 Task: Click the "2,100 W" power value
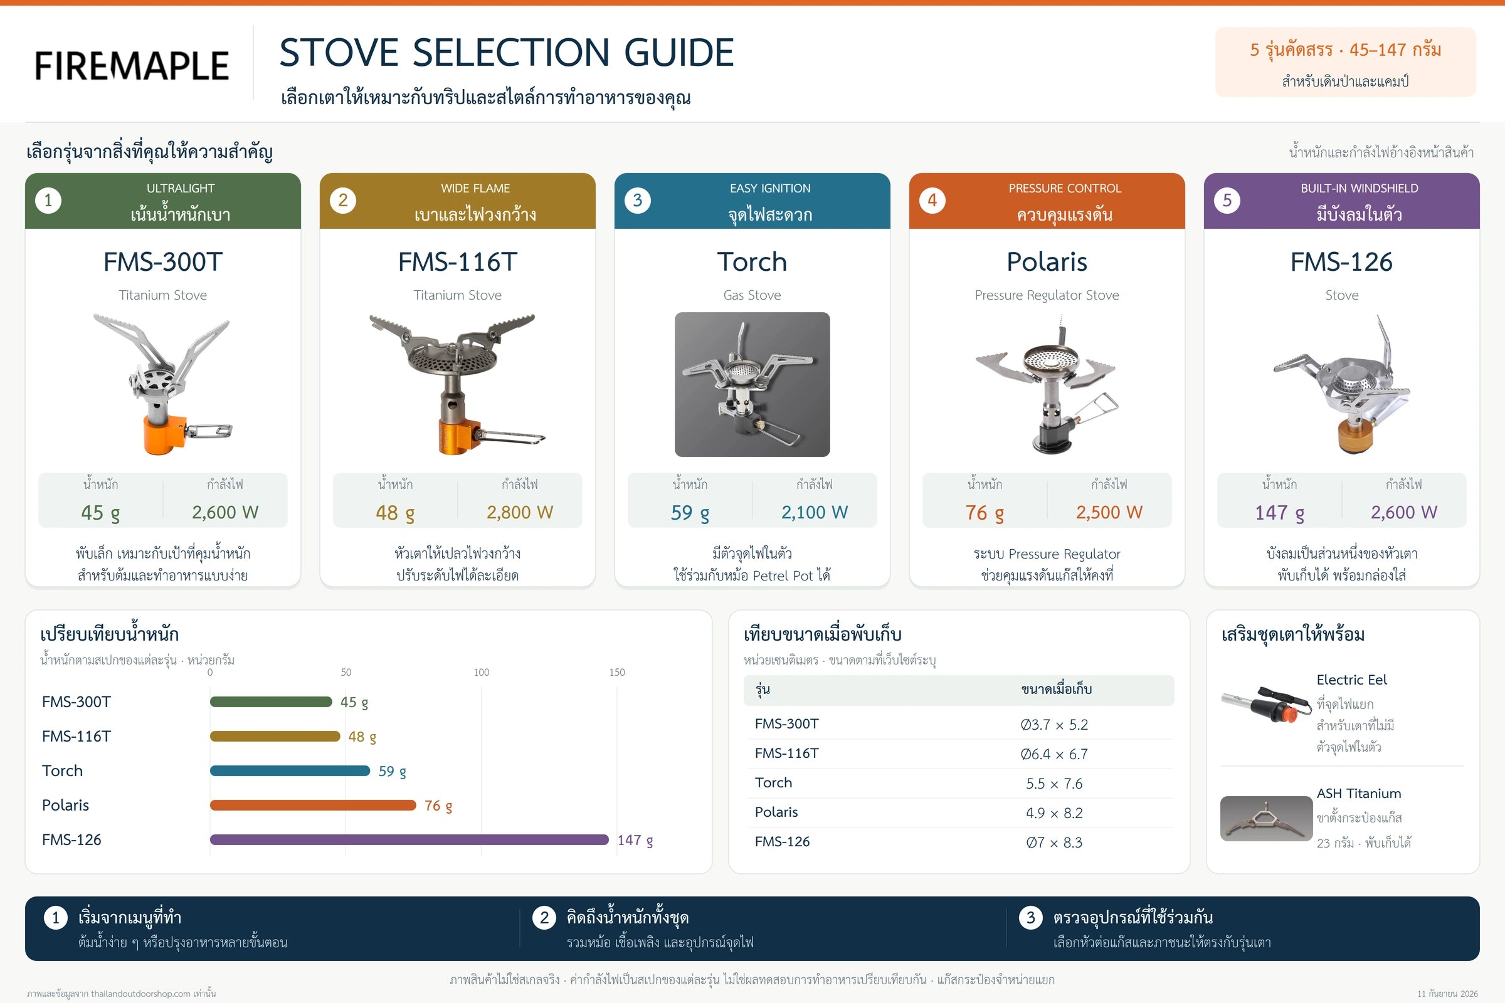pos(815,512)
